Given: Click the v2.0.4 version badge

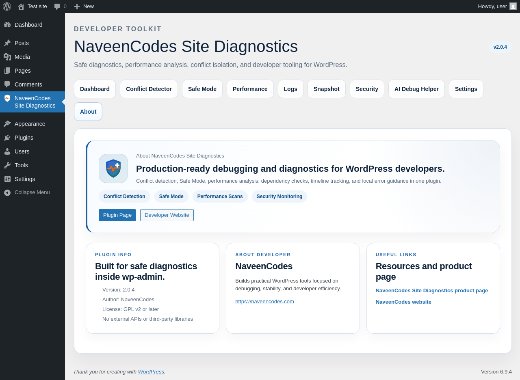Looking at the screenshot, I should [x=500, y=47].
